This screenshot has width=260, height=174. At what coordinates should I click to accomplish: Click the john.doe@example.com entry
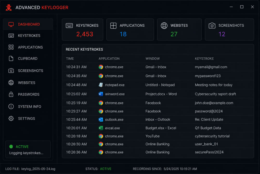(214, 103)
